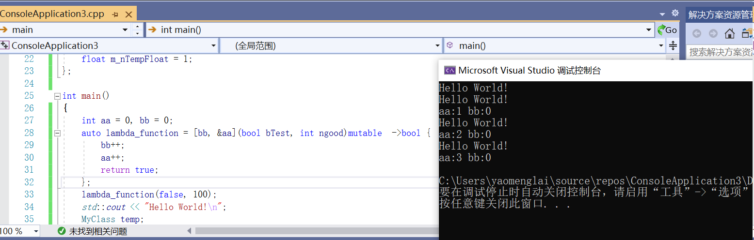This screenshot has height=240, width=754.
Task: Click the 'MyClass temp;' code line
Action: [x=112, y=219]
